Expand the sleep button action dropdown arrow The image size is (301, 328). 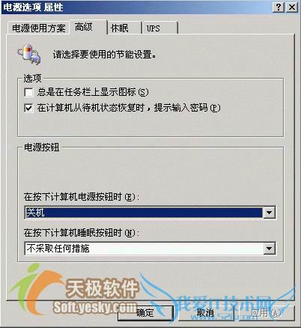pyautogui.click(x=269, y=249)
